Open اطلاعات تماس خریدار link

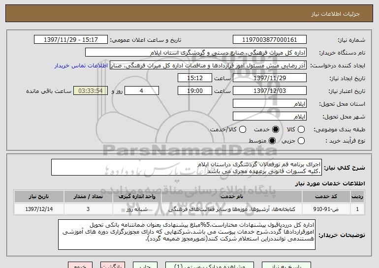pos(81,65)
